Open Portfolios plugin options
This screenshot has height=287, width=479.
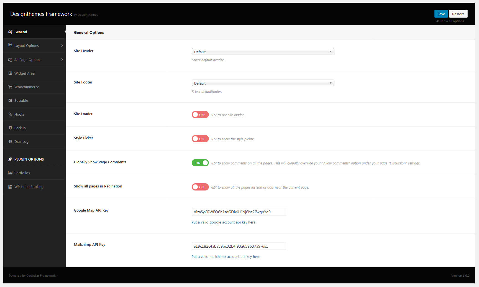(34, 173)
